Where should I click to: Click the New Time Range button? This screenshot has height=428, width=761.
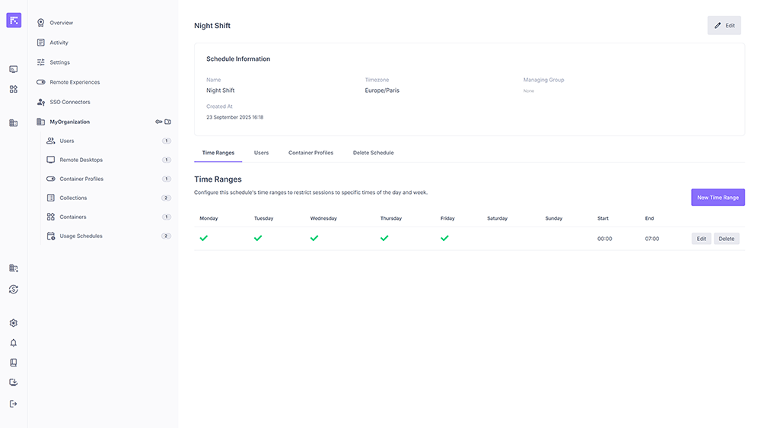click(x=718, y=198)
